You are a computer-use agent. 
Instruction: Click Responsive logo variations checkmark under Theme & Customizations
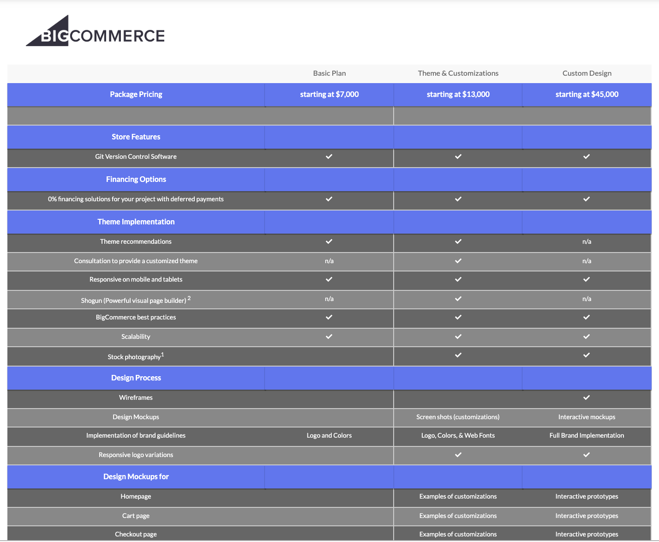tap(458, 455)
